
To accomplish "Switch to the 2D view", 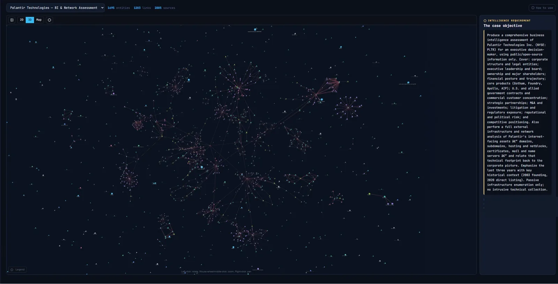I will [x=22, y=20].
